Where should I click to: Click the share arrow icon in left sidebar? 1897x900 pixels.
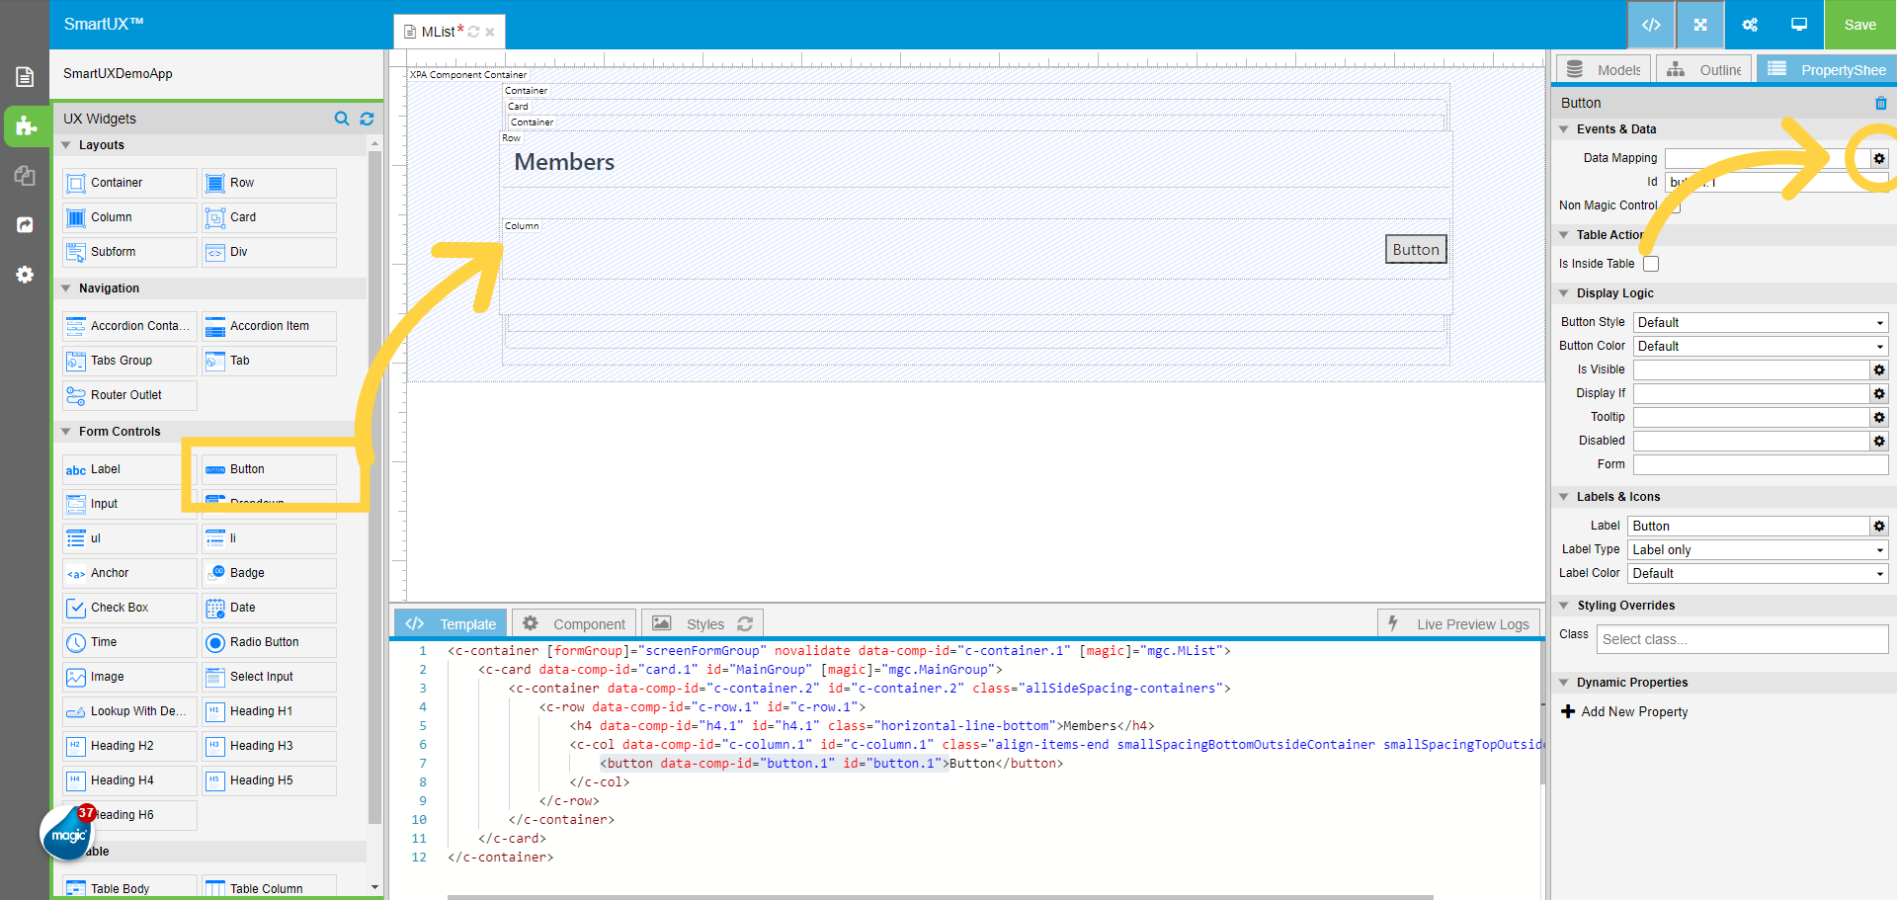click(25, 225)
